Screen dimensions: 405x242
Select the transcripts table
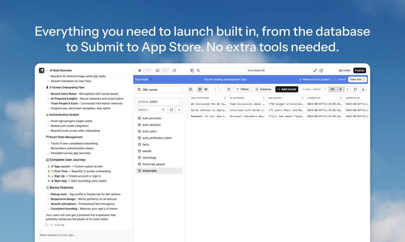pyautogui.click(x=159, y=171)
